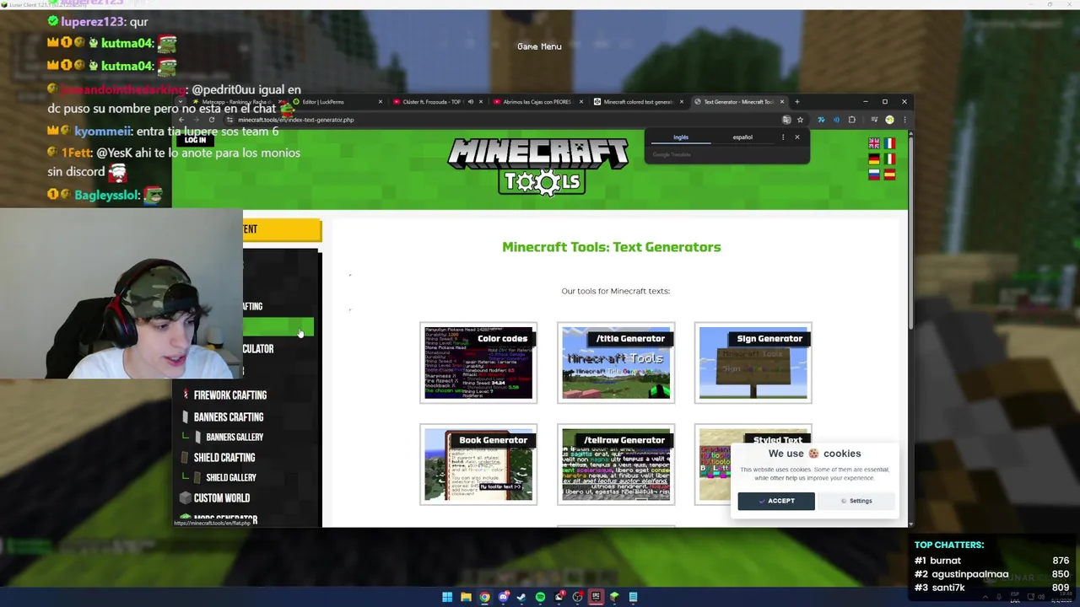The image size is (1080, 607).
Task: Switch to the Clúster ft. Frozouda tab
Action: pyautogui.click(x=437, y=102)
